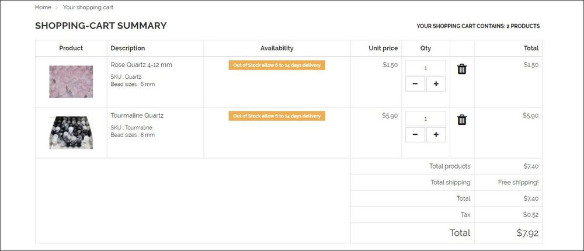Image resolution: width=584 pixels, height=251 pixels.
Task: Decrease Rose Quartz quantity with minus
Action: (415, 84)
